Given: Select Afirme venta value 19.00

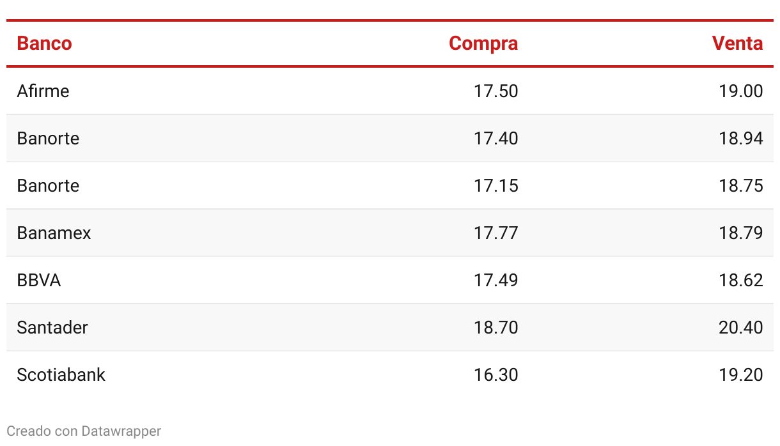Looking at the screenshot, I should pos(740,91).
